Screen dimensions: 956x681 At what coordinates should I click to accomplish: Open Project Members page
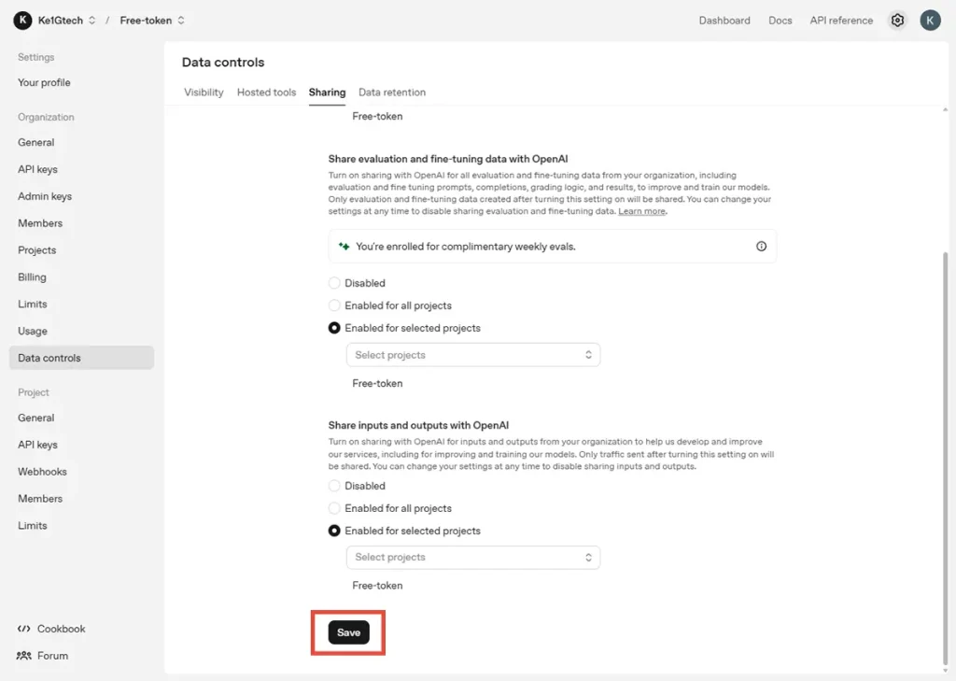click(x=39, y=499)
